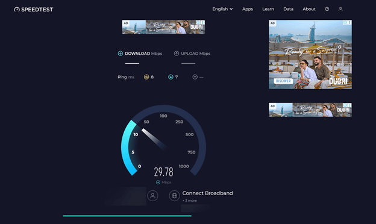Screen dimensions: 376x224
Task: Click the yellow idle ping icon
Action: [146, 77]
